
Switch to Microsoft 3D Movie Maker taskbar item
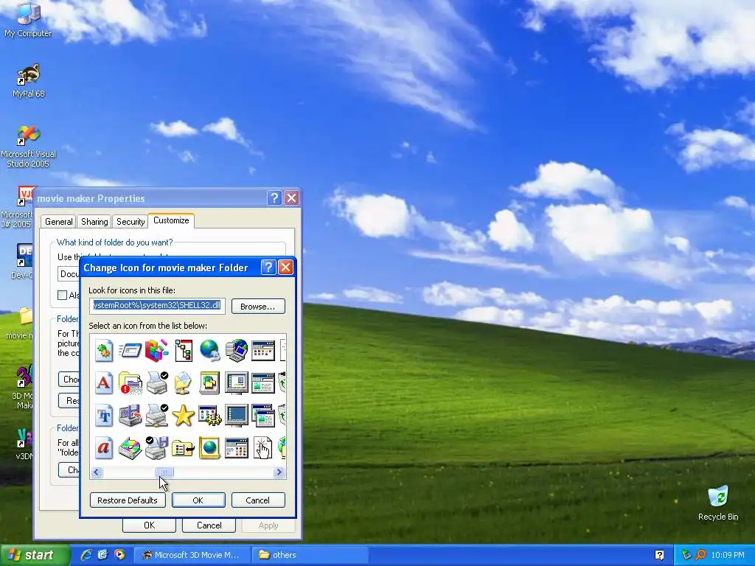pos(192,555)
